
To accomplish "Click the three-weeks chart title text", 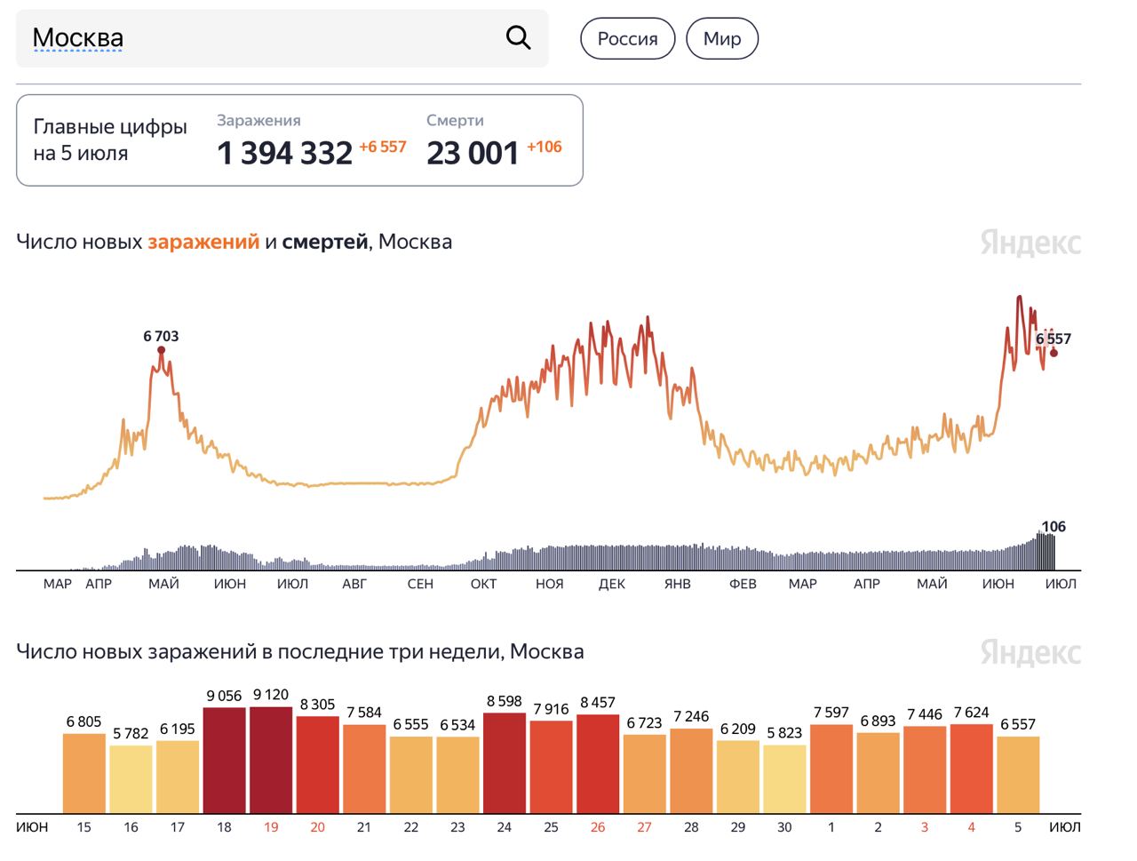I will coord(300,651).
